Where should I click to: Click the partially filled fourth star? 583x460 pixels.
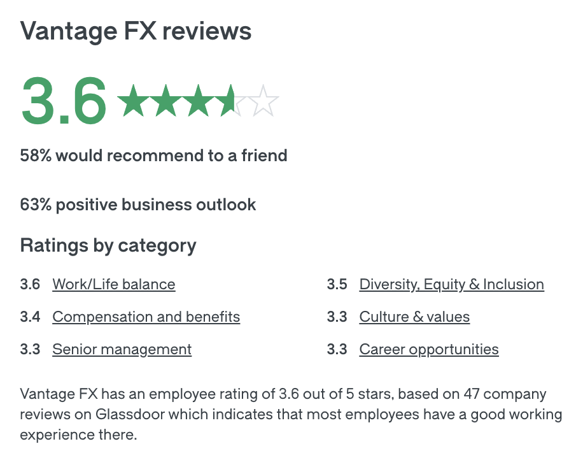pos(230,101)
